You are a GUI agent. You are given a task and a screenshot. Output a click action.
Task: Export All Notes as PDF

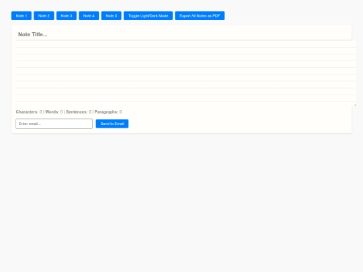pos(200,15)
